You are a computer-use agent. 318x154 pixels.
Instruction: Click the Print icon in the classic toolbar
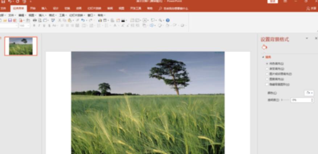tap(35, 21)
